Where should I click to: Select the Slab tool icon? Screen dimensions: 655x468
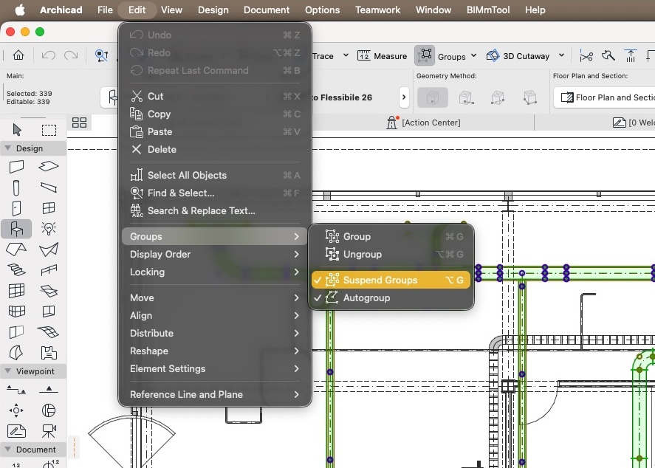49,167
